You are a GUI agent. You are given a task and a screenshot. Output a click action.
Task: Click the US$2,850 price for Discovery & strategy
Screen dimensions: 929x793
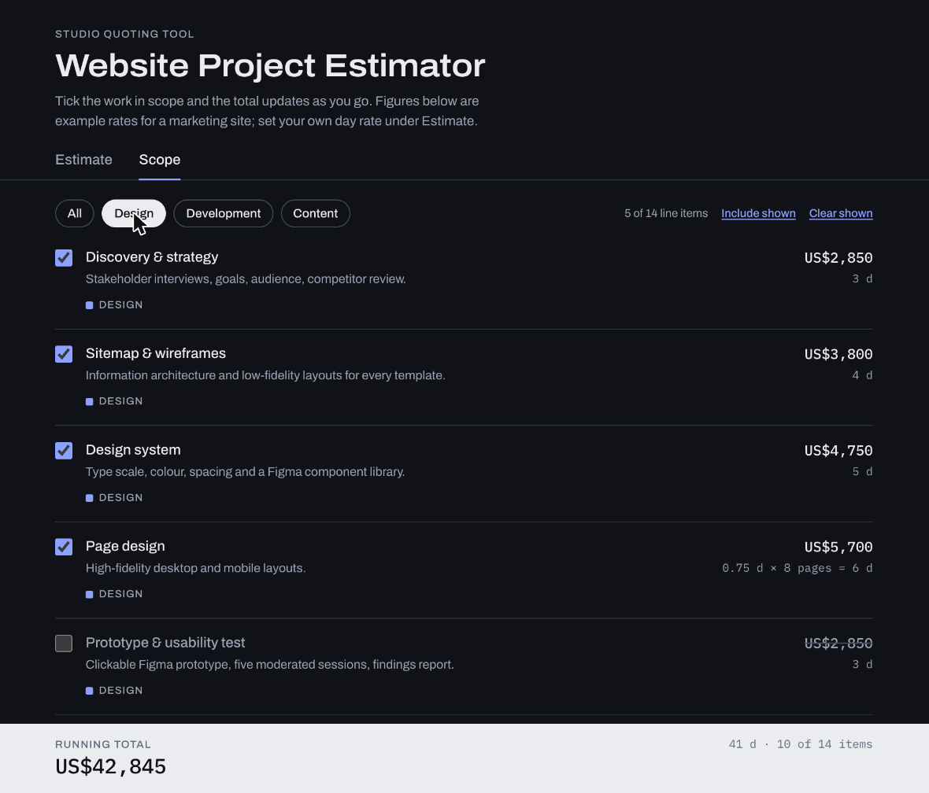(x=838, y=257)
